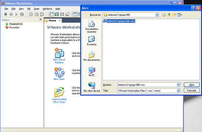
Task: Go to Mi PC location
Action: [92, 72]
